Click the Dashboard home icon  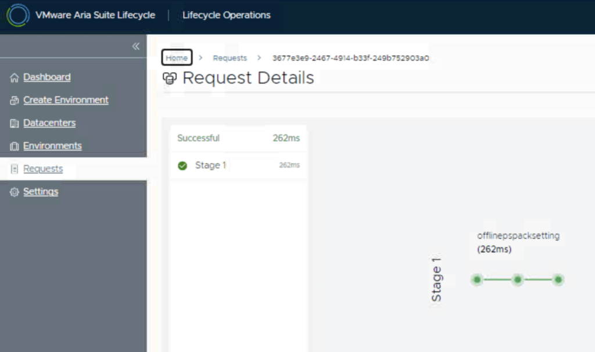coord(15,78)
